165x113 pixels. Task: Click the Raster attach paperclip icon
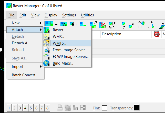[47, 30]
